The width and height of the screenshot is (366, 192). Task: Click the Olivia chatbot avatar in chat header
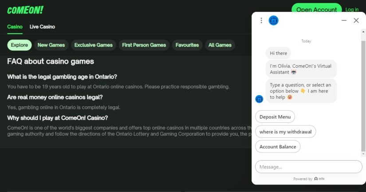273,20
